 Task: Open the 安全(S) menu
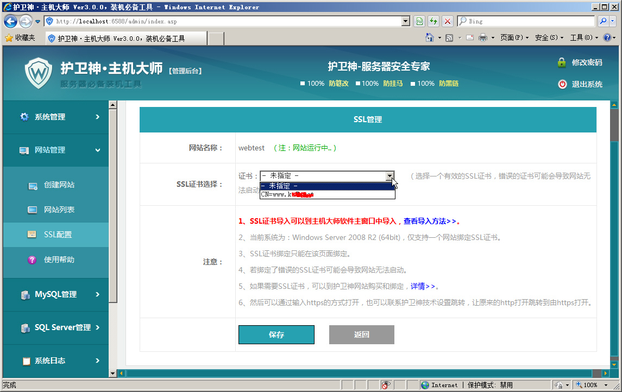pos(545,37)
